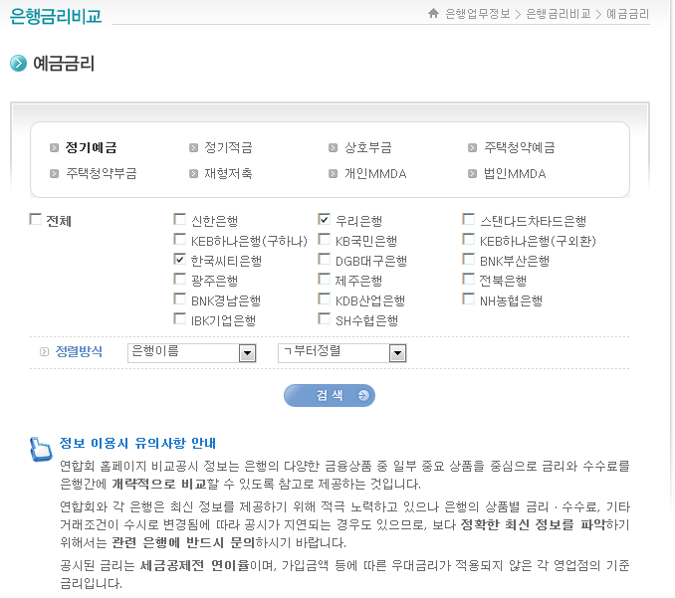
Task: Check the 스탠다드차타드은행 checkbox
Action: [x=468, y=220]
